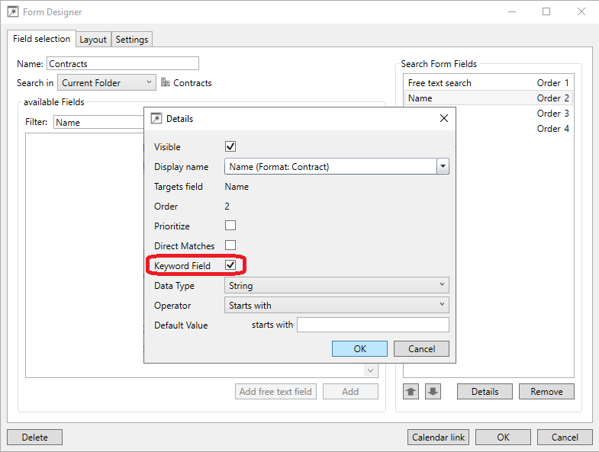Open the Search in Current Folder dropdown

pos(107,82)
